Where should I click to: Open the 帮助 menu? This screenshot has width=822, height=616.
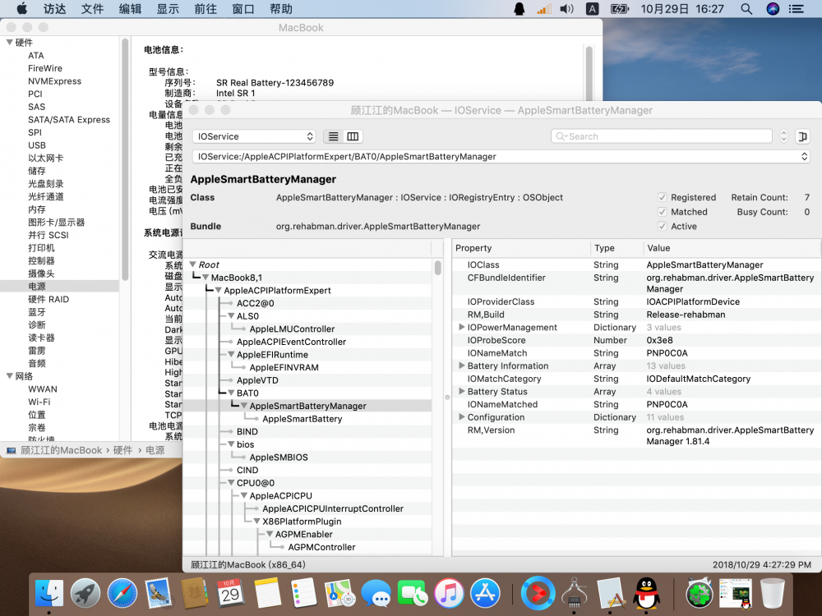(281, 9)
